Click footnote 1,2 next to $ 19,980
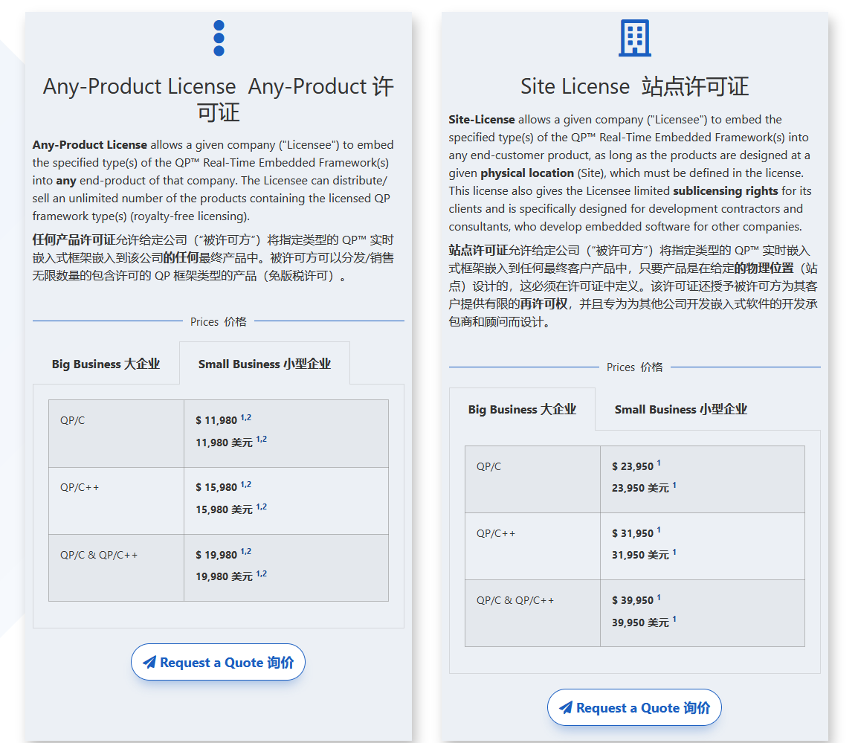Screen dimensions: 858x743 (x=245, y=551)
